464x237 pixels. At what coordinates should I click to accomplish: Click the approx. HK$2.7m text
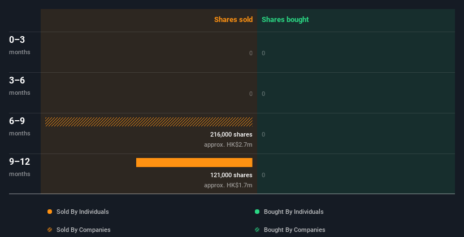pyautogui.click(x=228, y=145)
